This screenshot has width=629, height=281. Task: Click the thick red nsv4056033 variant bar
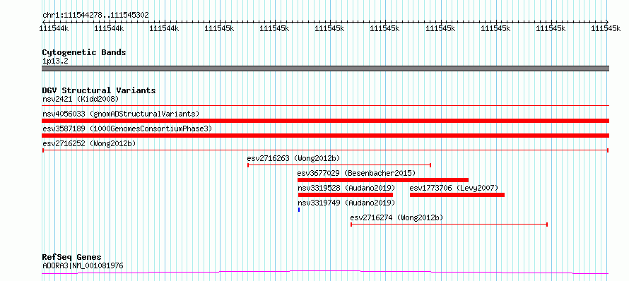pyautogui.click(x=325, y=121)
